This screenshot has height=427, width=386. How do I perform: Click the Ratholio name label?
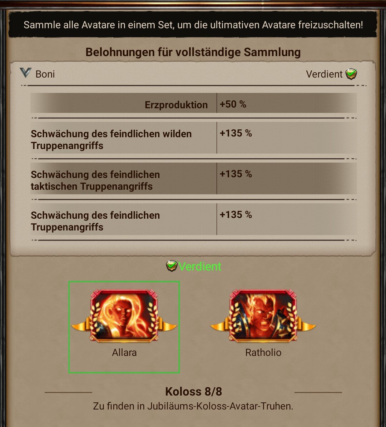263,352
